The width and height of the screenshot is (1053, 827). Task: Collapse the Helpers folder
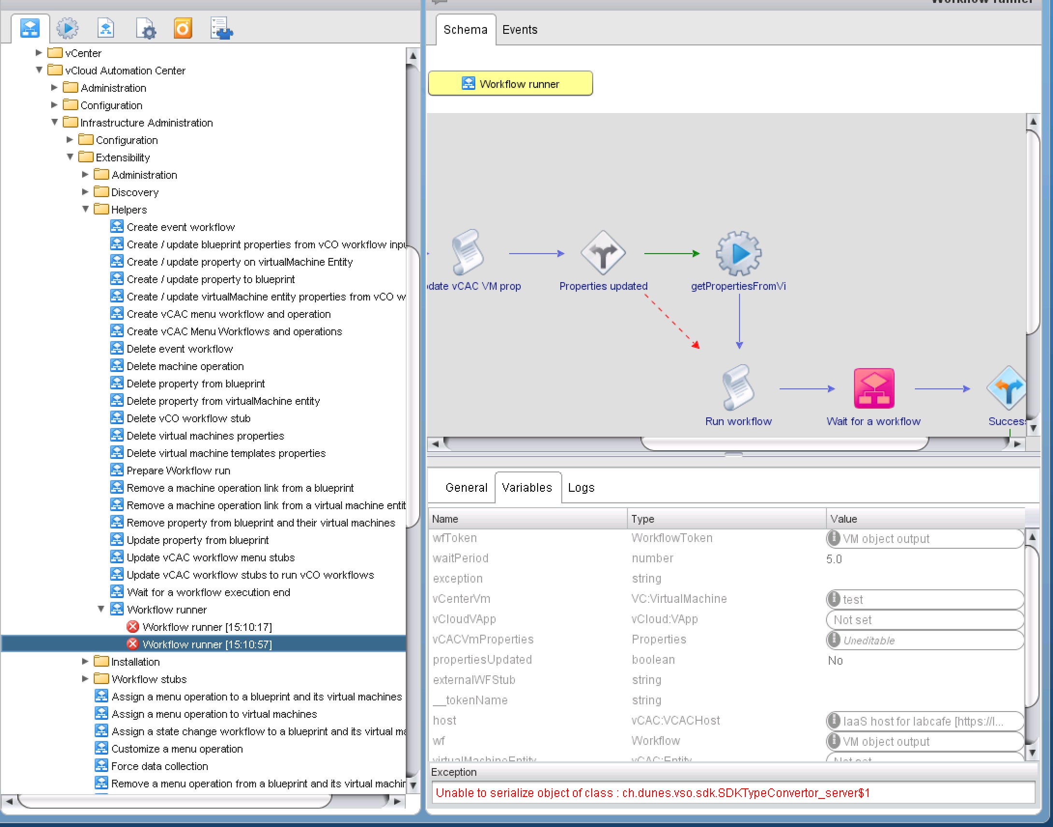[85, 209]
